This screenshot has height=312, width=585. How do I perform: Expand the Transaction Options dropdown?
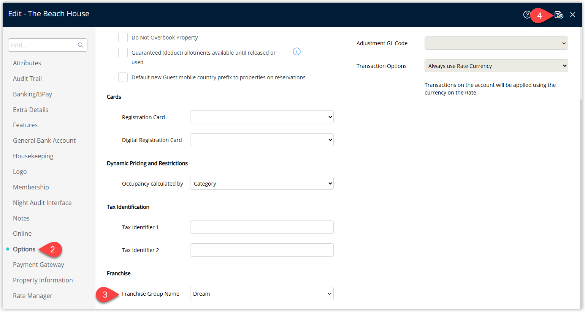pyautogui.click(x=496, y=66)
